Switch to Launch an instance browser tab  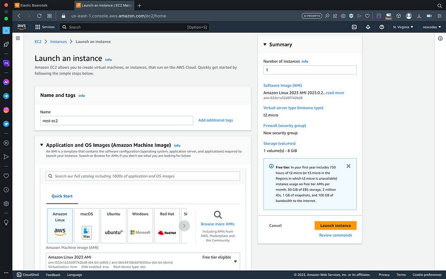[x=104, y=6]
